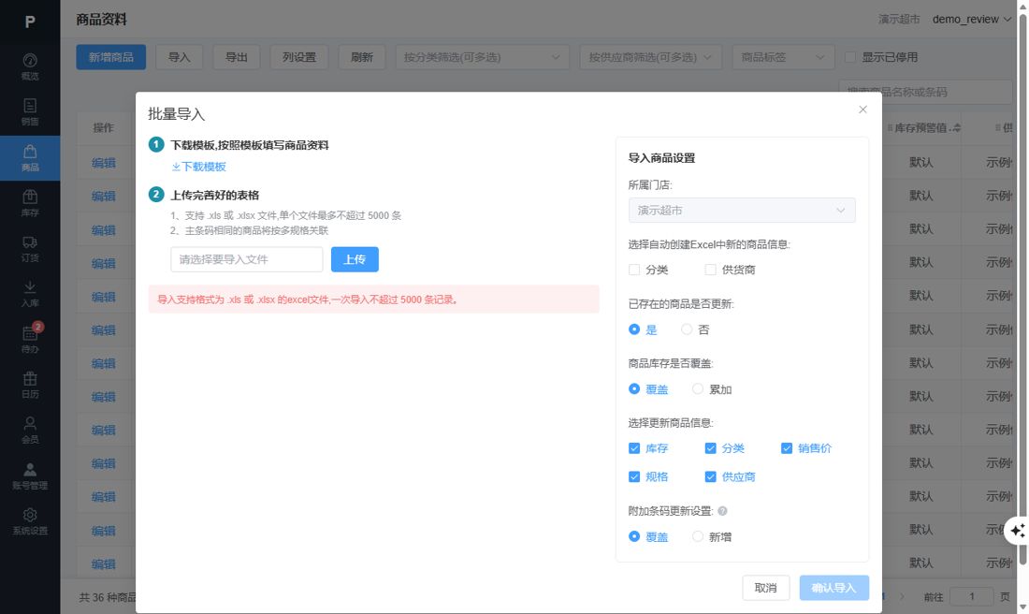The image size is (1029, 614).
Task: Click the first 编辑 link in table
Action: [x=104, y=163]
